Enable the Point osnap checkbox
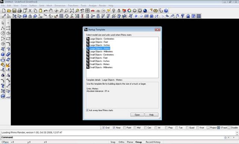This screenshot has width=239, height=144. [x=124, y=128]
